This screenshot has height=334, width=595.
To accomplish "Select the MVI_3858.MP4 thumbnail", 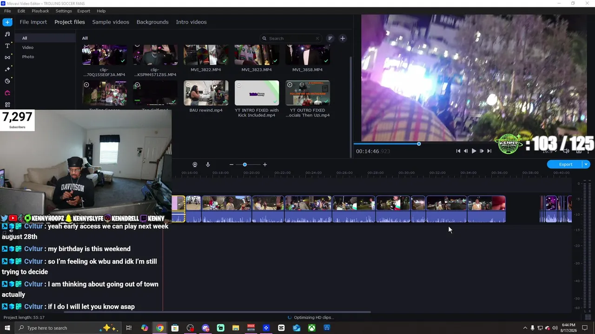I will click(308, 55).
